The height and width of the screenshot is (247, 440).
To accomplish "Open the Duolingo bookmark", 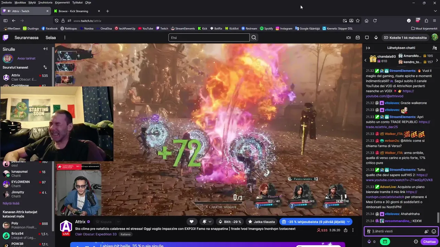I will pyautogui.click(x=31, y=28).
